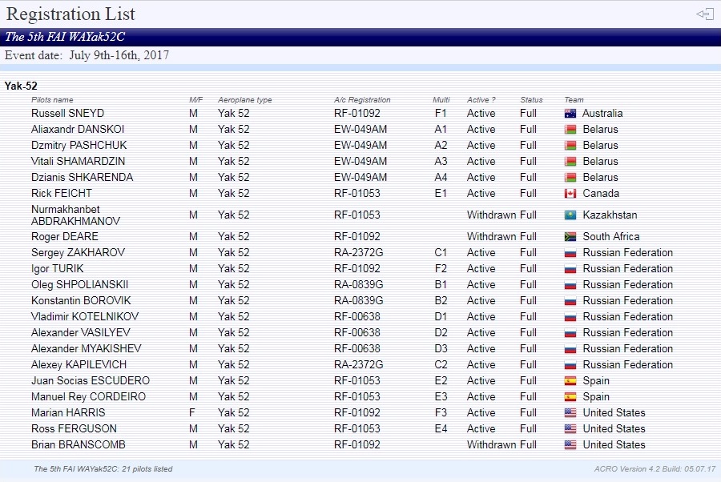Click the Status column header

pyautogui.click(x=531, y=100)
